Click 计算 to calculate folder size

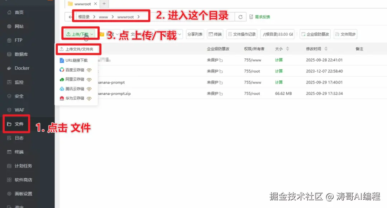click(x=279, y=60)
